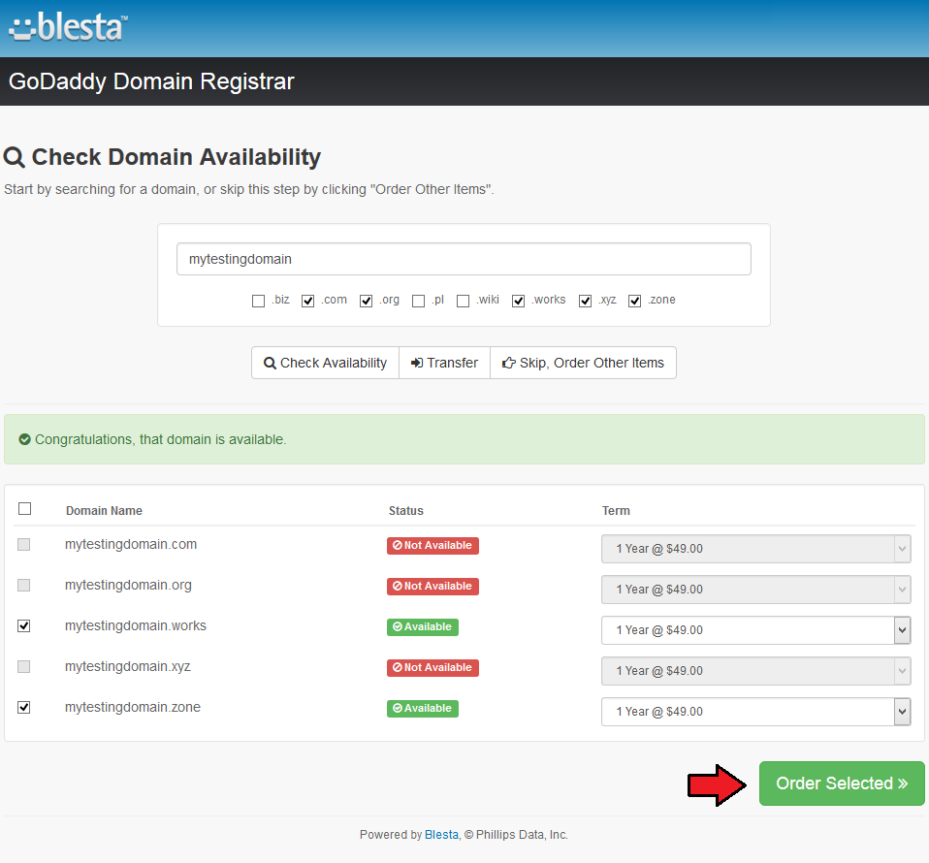This screenshot has height=863, width=929.
Task: Click the Status column header
Action: click(406, 511)
